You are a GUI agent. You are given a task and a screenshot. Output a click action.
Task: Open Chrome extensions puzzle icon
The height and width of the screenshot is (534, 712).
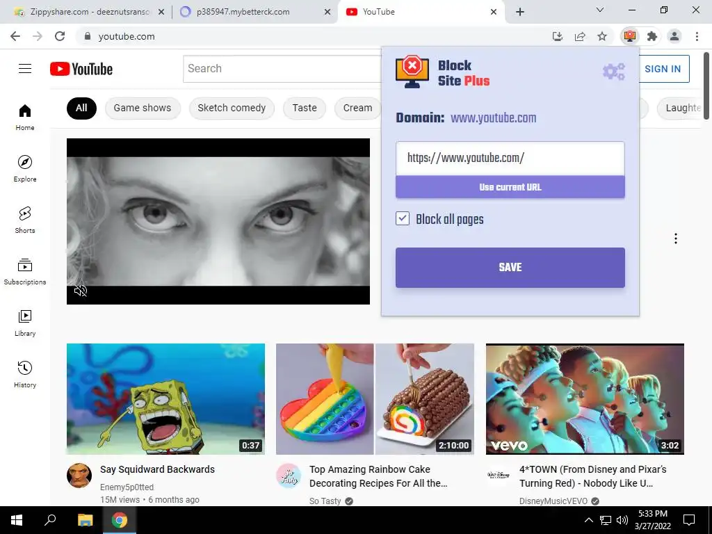(652, 36)
